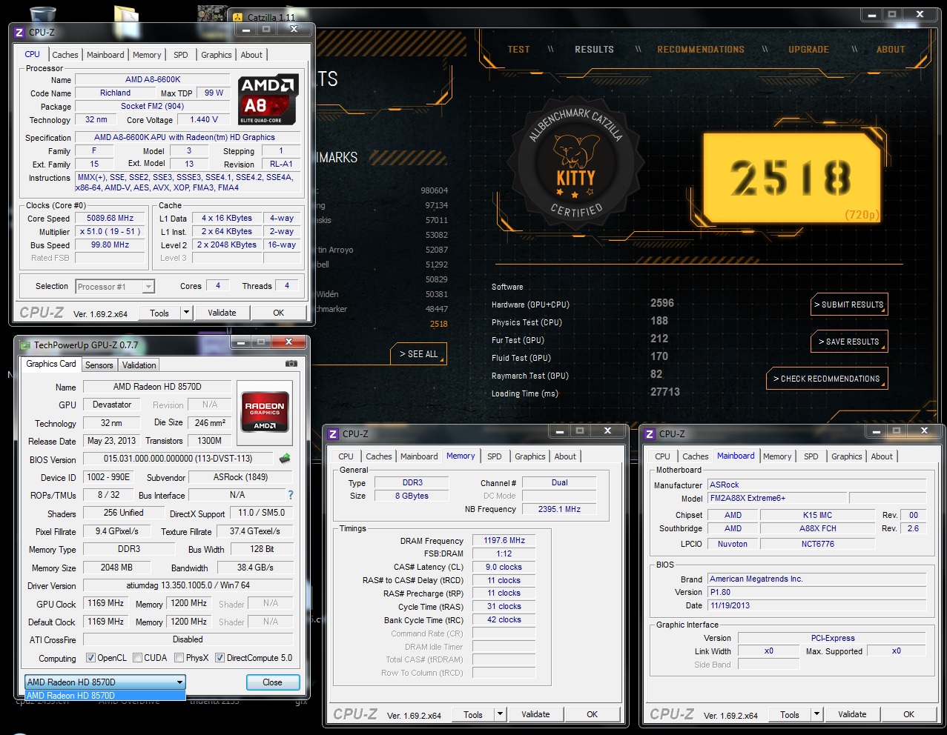This screenshot has width=947, height=735.
Task: Click the GPU-Z screenshot camera icon
Action: point(291,364)
